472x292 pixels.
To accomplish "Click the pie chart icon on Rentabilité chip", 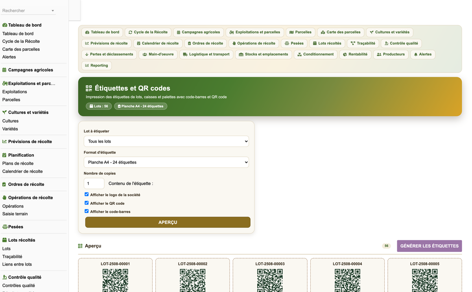I will 345,54.
